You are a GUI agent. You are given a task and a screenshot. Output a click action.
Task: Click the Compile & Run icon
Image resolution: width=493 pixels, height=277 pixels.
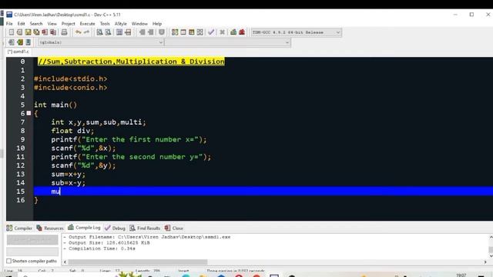tap(192, 32)
